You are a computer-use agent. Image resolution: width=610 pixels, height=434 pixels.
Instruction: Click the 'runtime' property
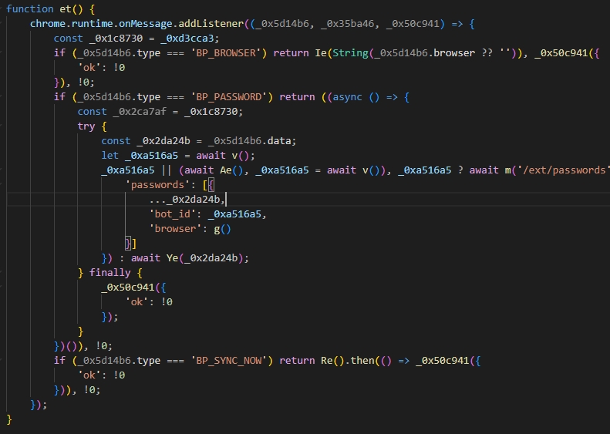tap(92, 24)
